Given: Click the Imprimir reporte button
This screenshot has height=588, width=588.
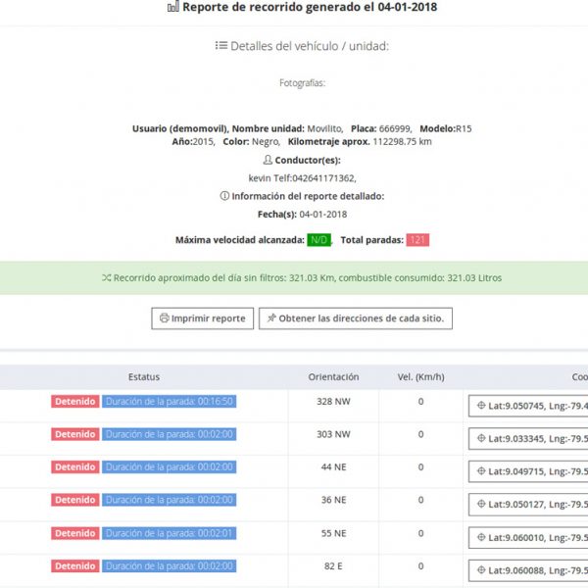Looking at the screenshot, I should [202, 318].
